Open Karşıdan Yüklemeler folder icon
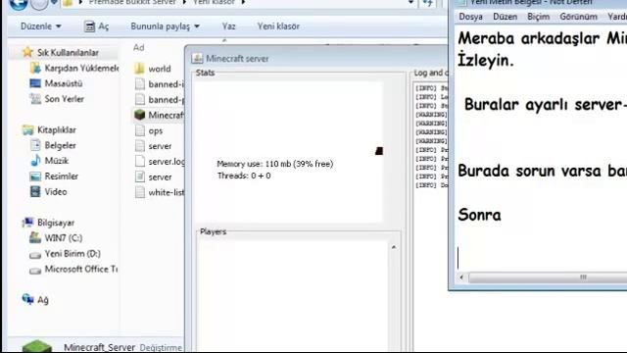627x353 pixels. coord(35,68)
